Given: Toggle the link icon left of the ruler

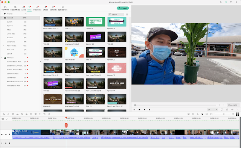Looking at the screenshot, I should click(x=7, y=119).
